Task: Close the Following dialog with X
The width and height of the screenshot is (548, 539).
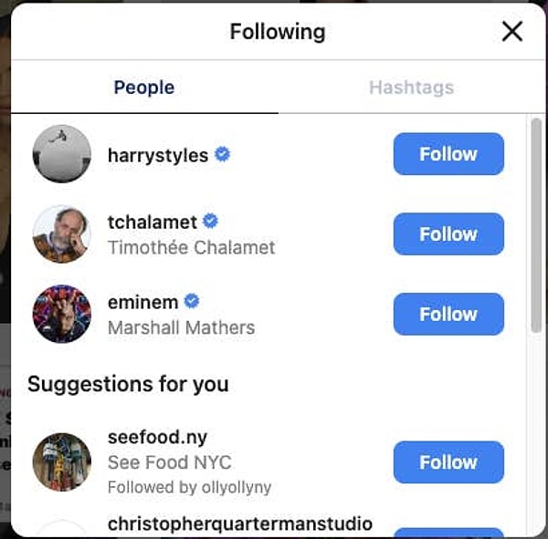Action: point(512,32)
